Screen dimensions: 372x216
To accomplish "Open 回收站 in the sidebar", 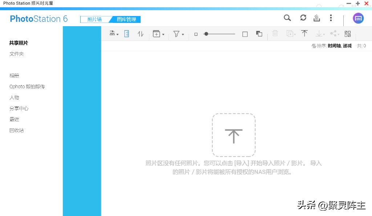I will 17,130.
